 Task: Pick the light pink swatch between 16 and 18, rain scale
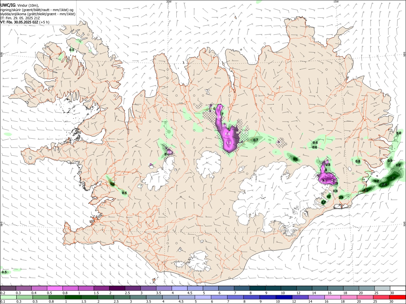[333, 297]
